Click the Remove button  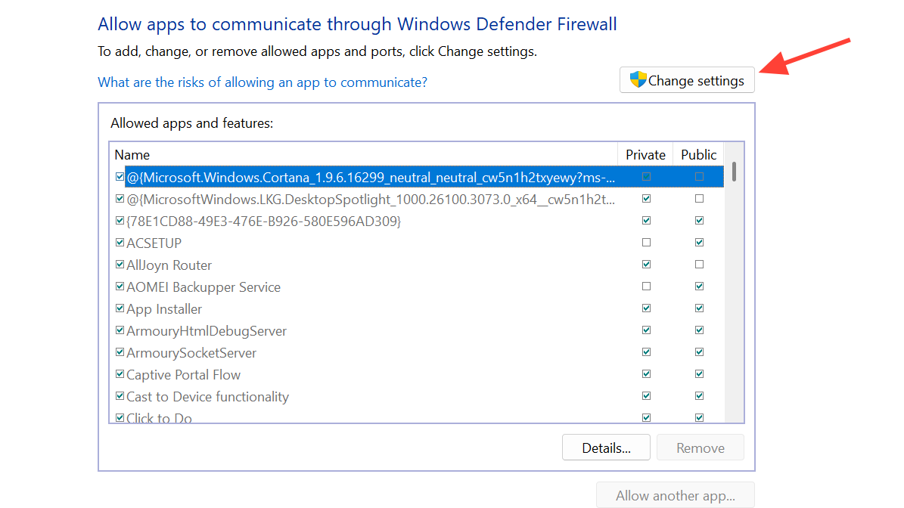(700, 448)
